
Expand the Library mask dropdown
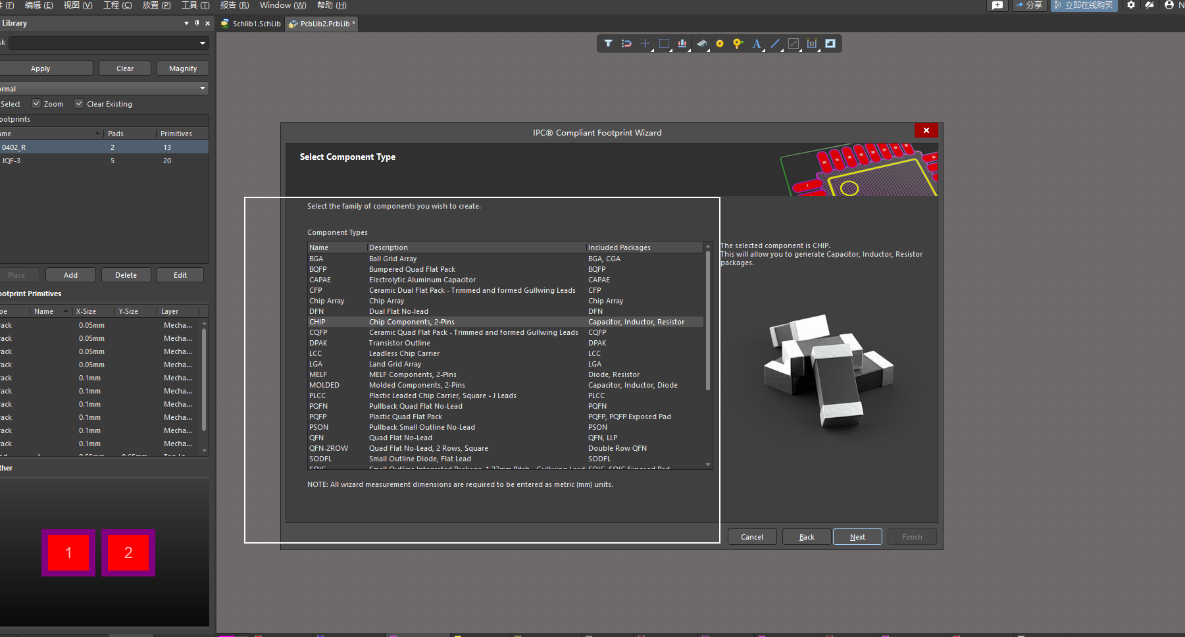coord(202,43)
